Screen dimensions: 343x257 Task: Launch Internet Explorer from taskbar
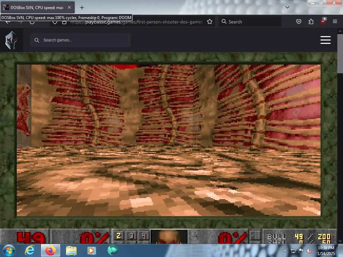pyautogui.click(x=29, y=250)
